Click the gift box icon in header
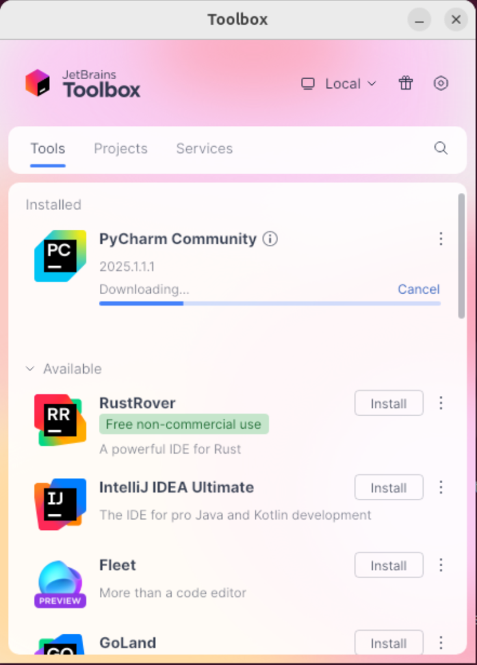This screenshot has width=477, height=665. 406,83
